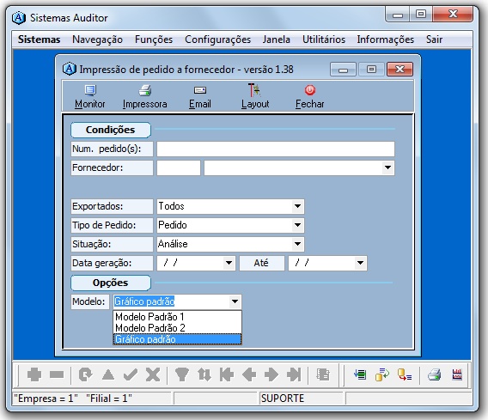The height and width of the screenshot is (420, 488).
Task: Open the Fornecedor name dropdown arrow
Action: tap(387, 167)
